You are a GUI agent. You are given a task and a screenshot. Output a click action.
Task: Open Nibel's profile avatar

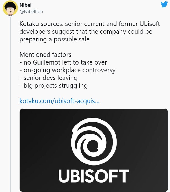(x=10, y=8)
